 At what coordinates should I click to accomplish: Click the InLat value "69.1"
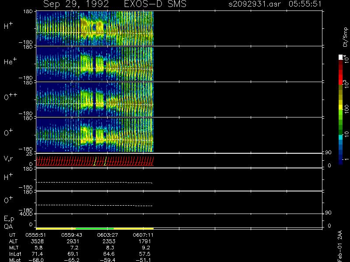click(x=73, y=254)
